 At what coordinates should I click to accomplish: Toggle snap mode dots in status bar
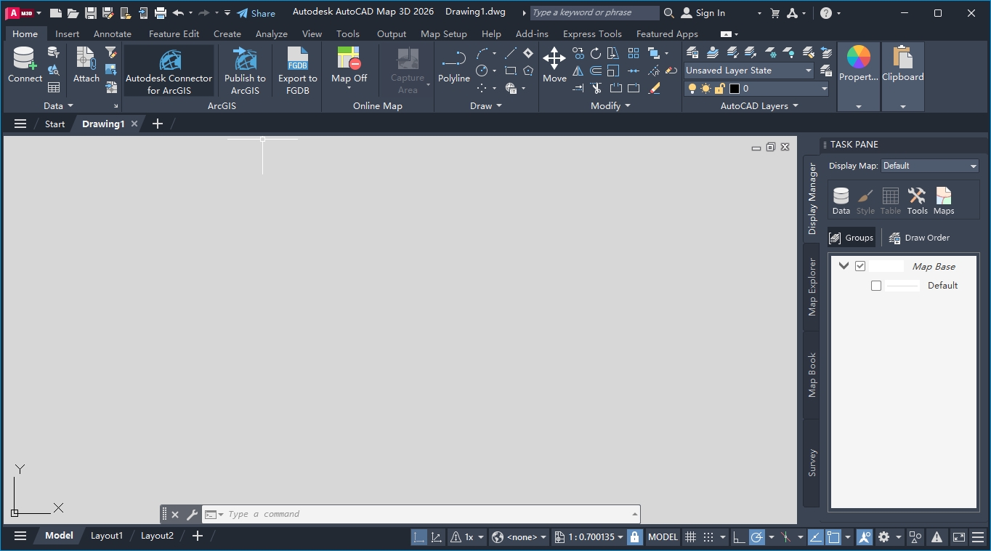[708, 537]
